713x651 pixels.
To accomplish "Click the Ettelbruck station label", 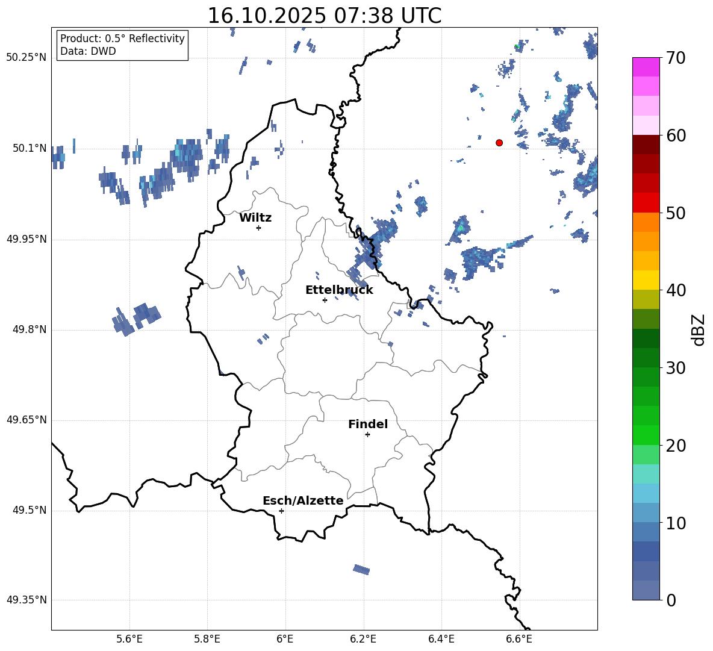I will point(339,290).
